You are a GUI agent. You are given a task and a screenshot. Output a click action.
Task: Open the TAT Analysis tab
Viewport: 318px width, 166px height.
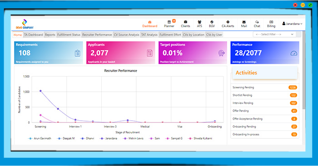(149, 34)
